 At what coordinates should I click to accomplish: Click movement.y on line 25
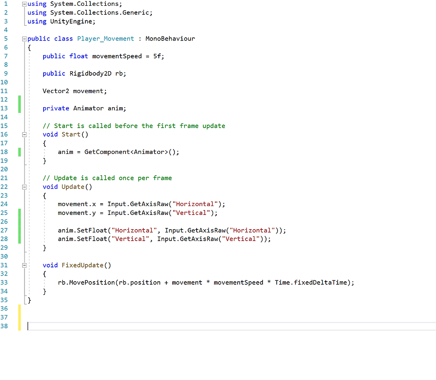pos(77,213)
